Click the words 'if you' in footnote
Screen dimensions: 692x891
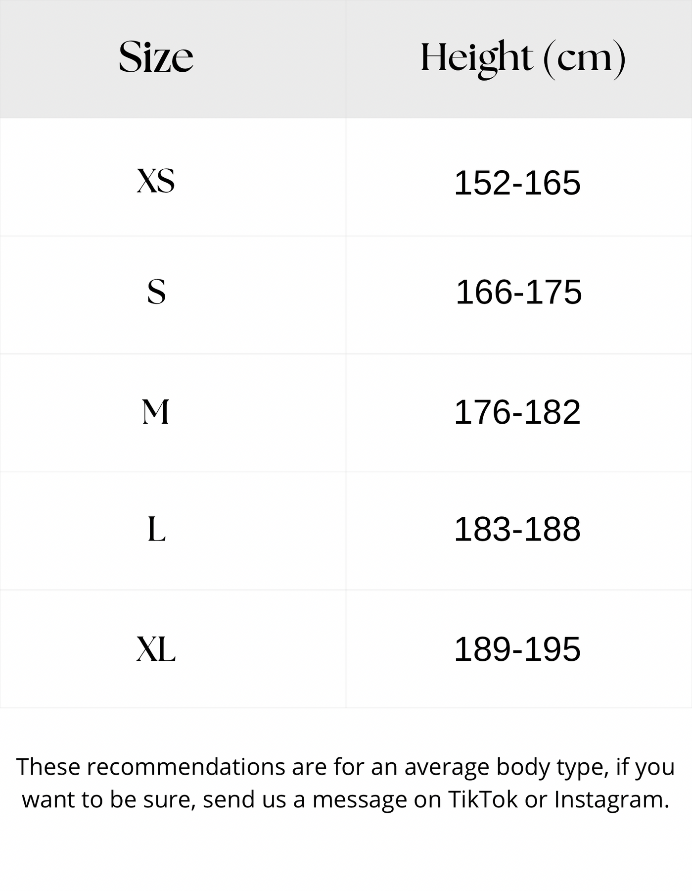point(645,767)
